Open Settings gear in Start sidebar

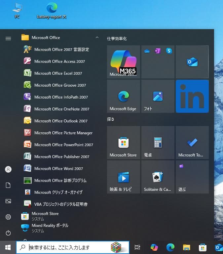pos(8,217)
